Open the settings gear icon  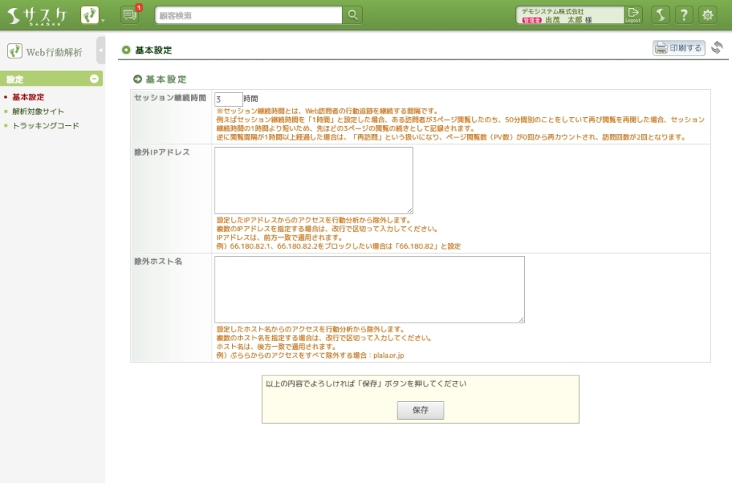(x=708, y=15)
